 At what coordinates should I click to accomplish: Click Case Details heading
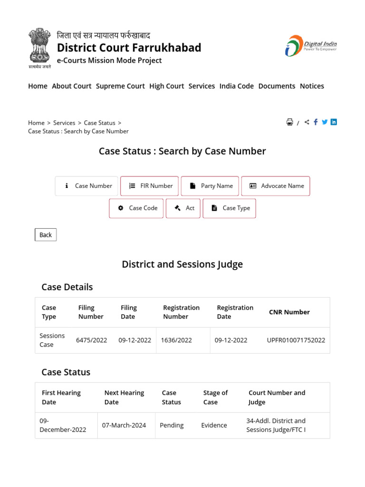[x=67, y=287]
